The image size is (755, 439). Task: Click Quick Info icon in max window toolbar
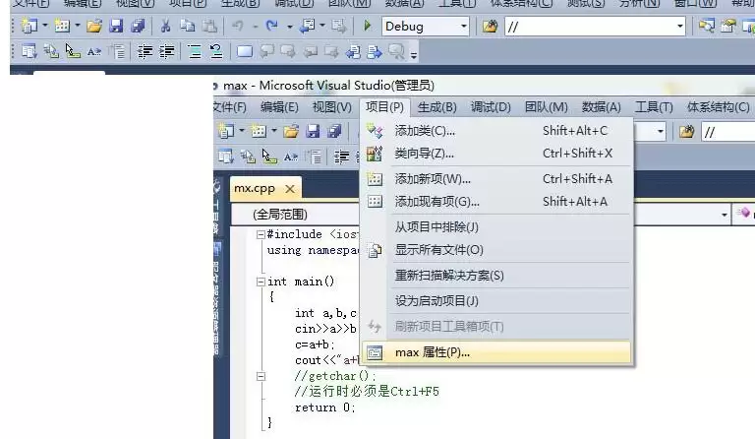point(269,157)
